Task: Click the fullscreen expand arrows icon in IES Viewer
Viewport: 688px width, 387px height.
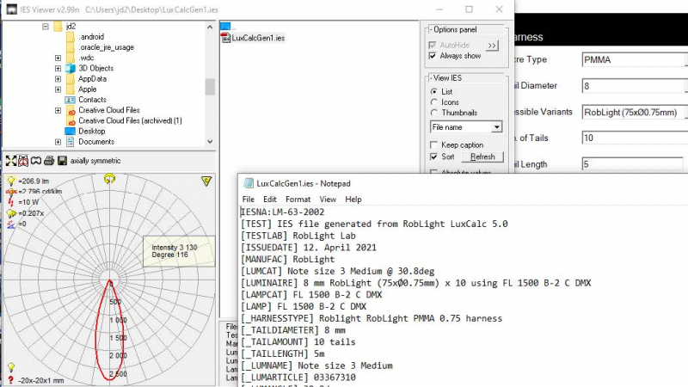Action: coord(10,161)
